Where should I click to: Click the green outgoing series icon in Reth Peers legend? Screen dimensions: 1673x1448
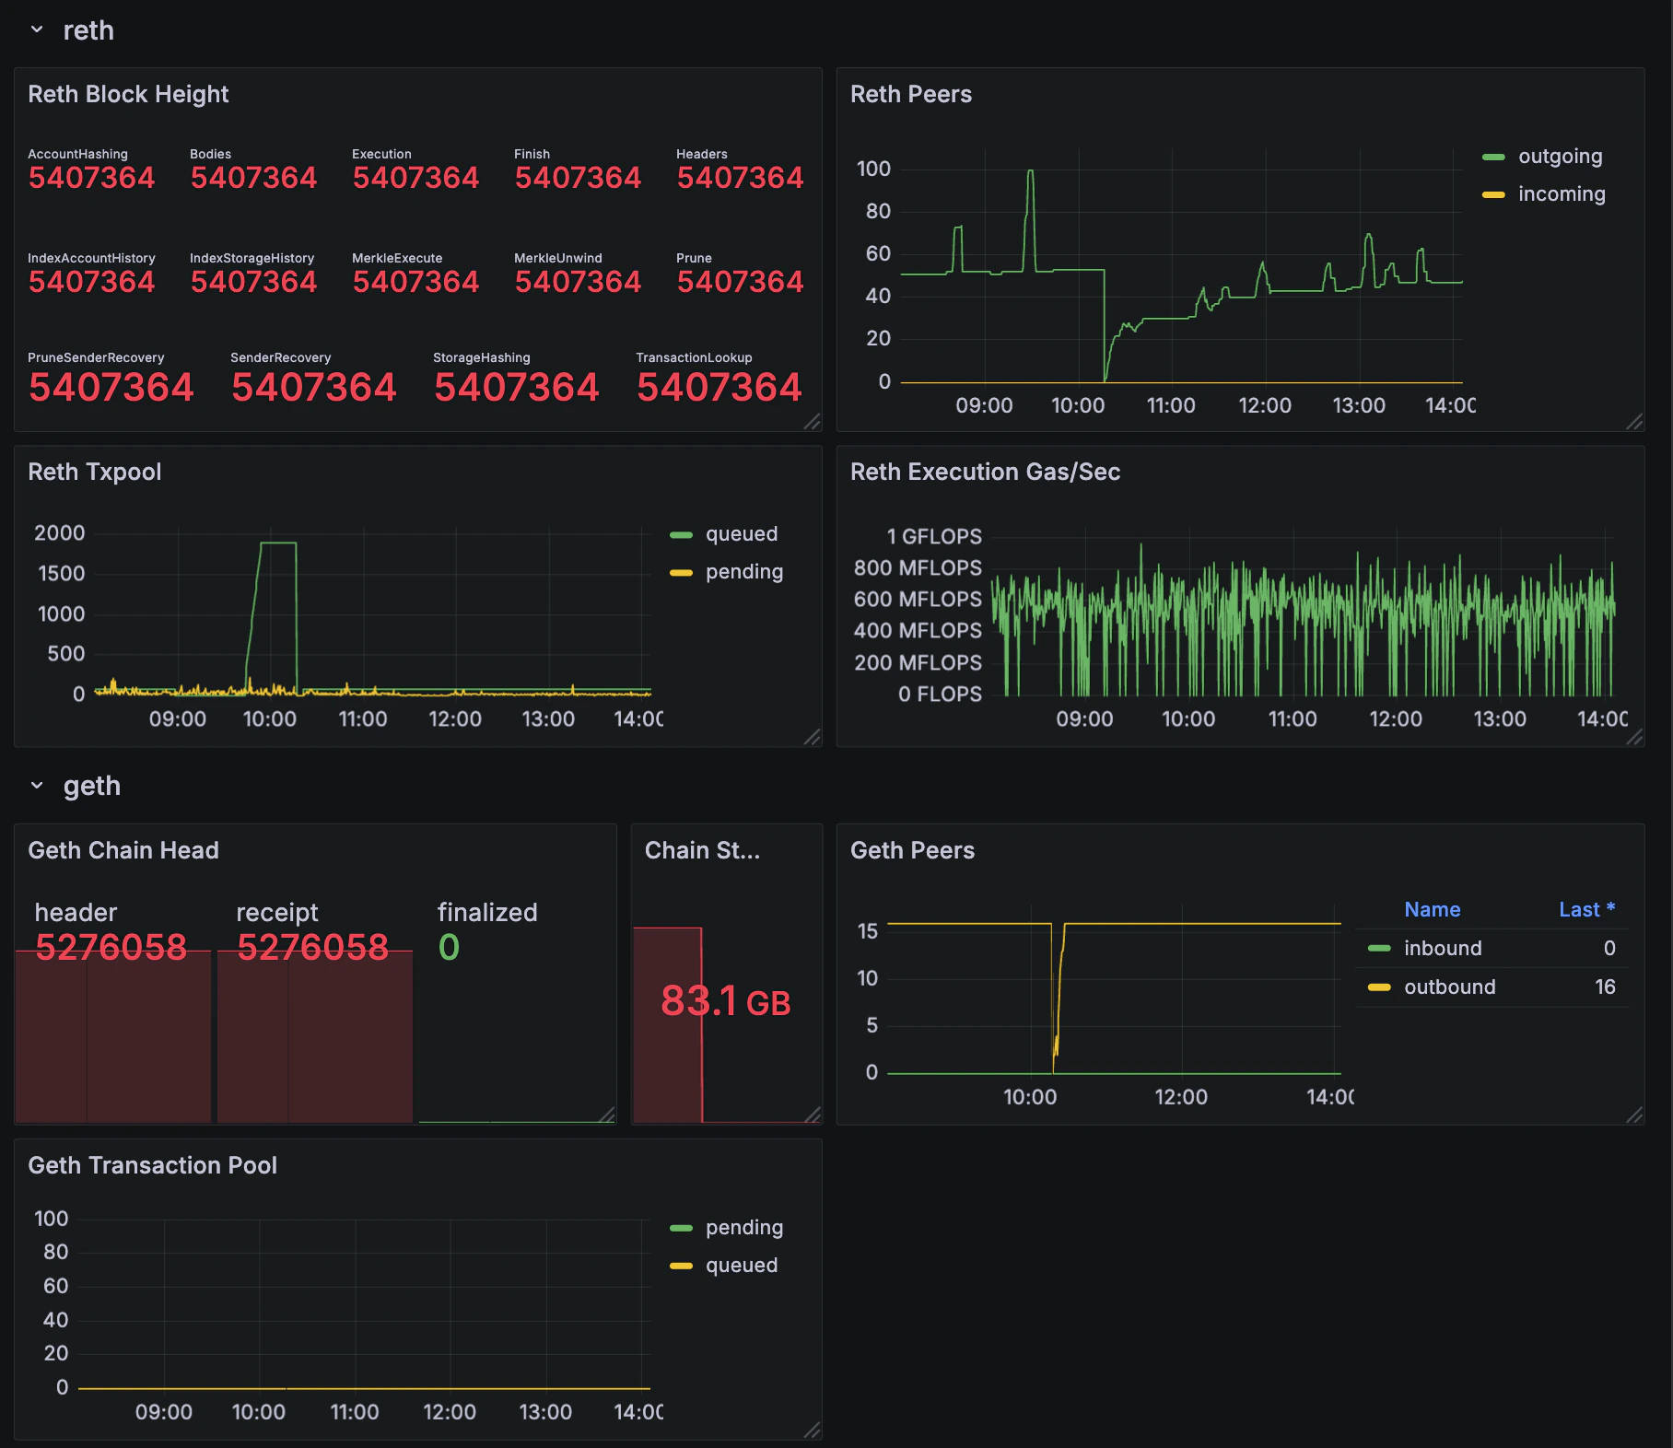[x=1494, y=156]
